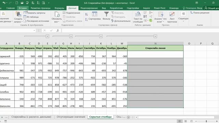Click the Из таблицы command
This screenshot has width=219, height=123.
pyautogui.click(x=31, y=17)
